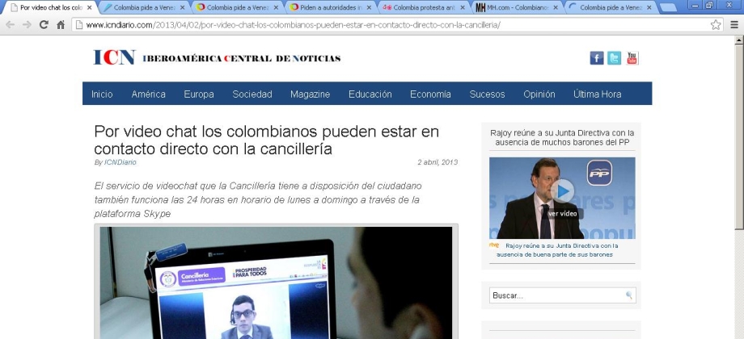The width and height of the screenshot is (744, 339).
Task: Click the '2 abril, 2013' date text
Action: tap(438, 162)
